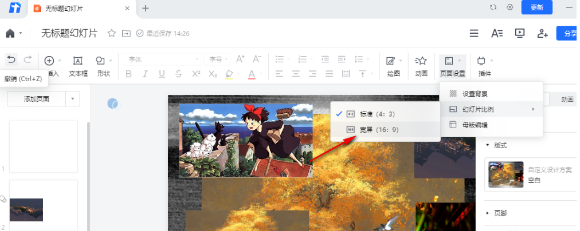The height and width of the screenshot is (231, 580).
Task: Start slideshow presentation play icon
Action: click(x=520, y=34)
